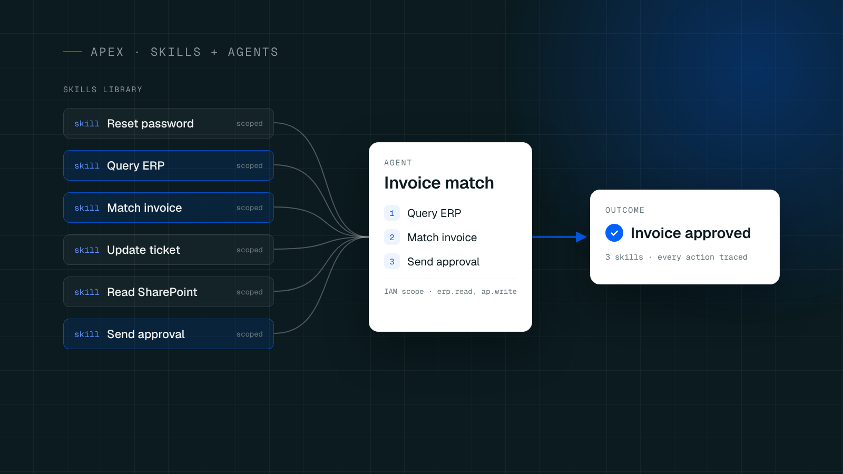The height and width of the screenshot is (474, 843).
Task: Select the Reset password skill card
Action: click(169, 123)
